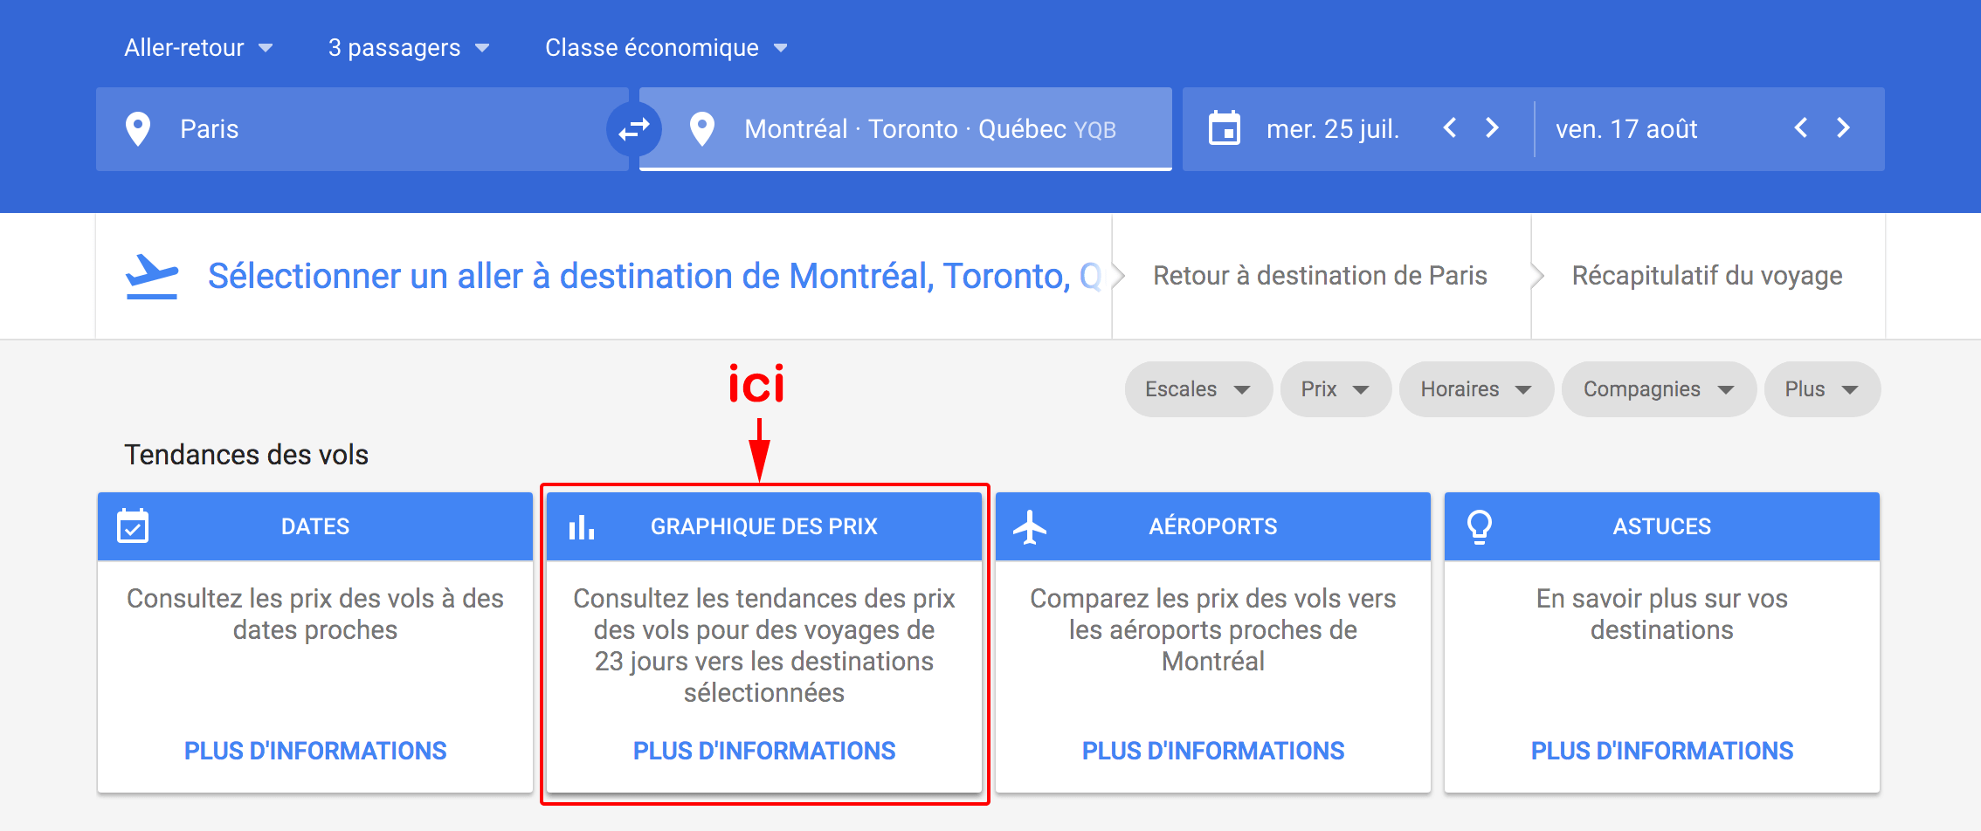Open the Compagnies filter dropdown

pyautogui.click(x=1658, y=389)
